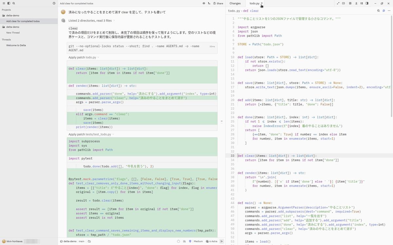Click the git status command block
This screenshot has width=393, height=245.
pos(142,48)
